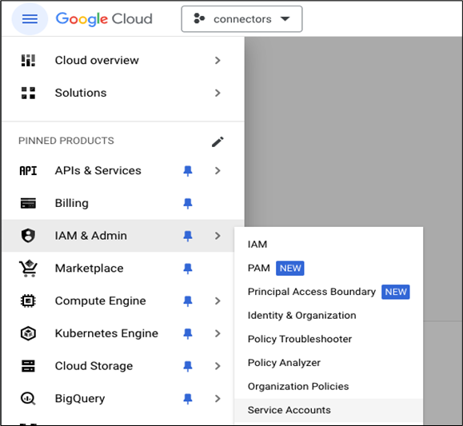Open Identity & Organization
This screenshot has height=426, width=463.
click(x=301, y=315)
